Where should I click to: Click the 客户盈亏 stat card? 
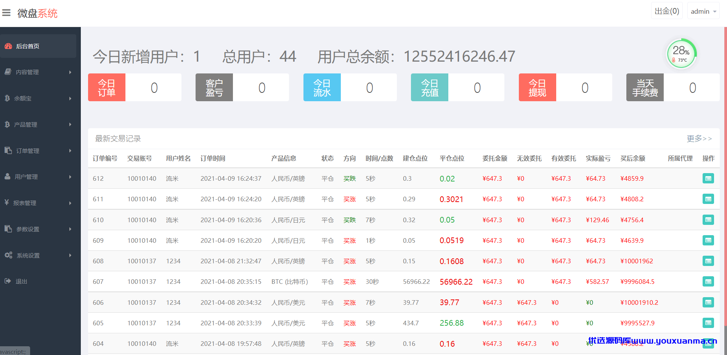coord(242,88)
